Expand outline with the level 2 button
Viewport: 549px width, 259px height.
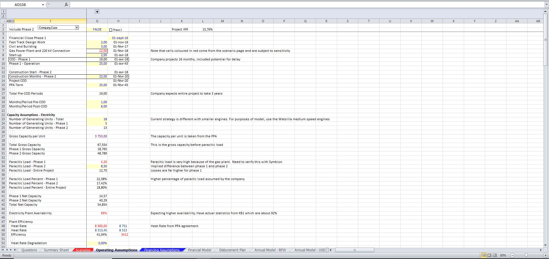coord(3,16)
